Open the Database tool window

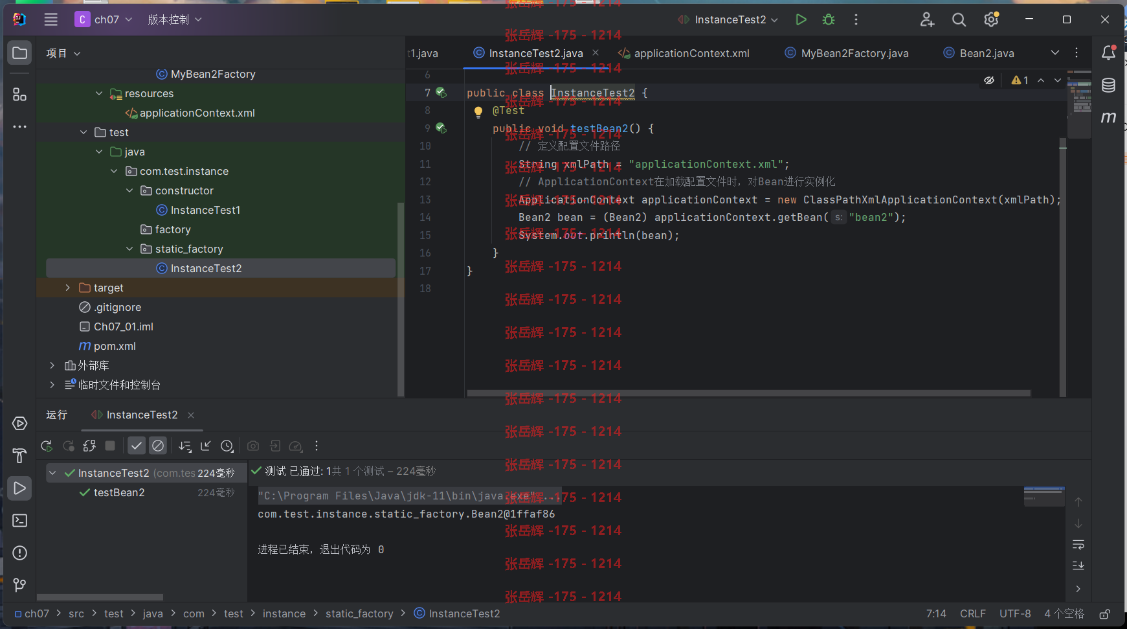pyautogui.click(x=1108, y=85)
